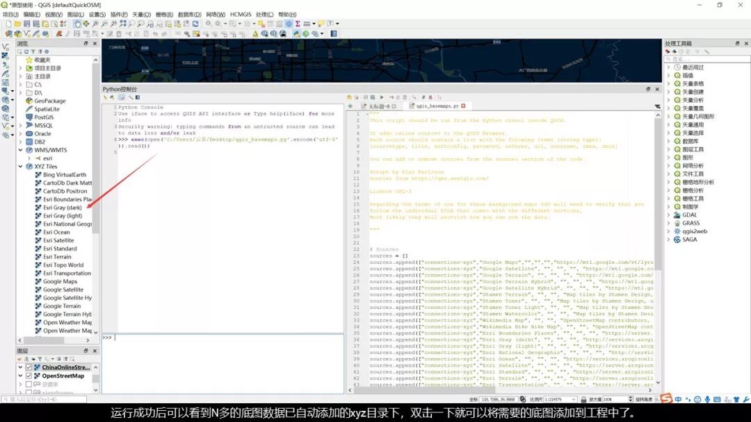Viewport: 751px width, 422px height.
Task: Select Esri Satellite tile entry
Action: 58,240
